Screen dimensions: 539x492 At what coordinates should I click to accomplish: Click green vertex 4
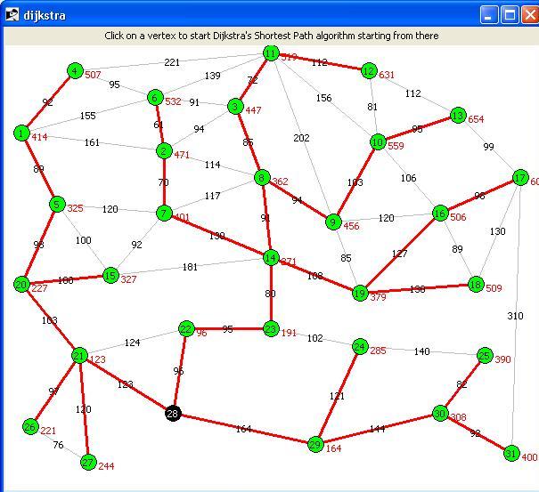(x=75, y=71)
